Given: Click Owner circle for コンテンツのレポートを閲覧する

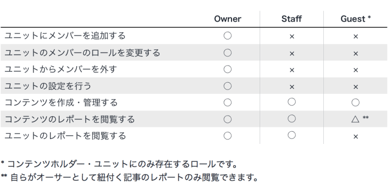Looking at the screenshot, I should point(228,119).
